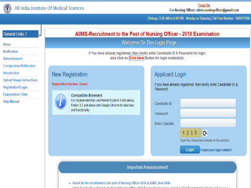The image size is (251, 188).
Task: Click the Compatible Browsers heading
Action: (87, 95)
